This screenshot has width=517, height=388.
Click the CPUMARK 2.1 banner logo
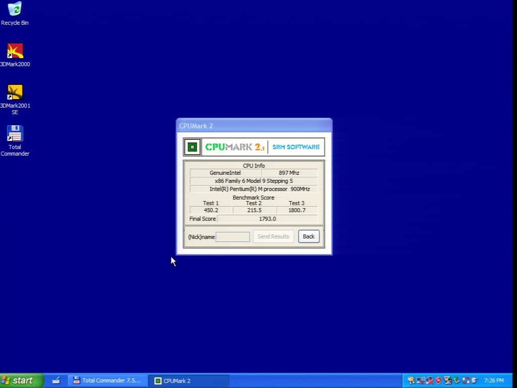235,147
